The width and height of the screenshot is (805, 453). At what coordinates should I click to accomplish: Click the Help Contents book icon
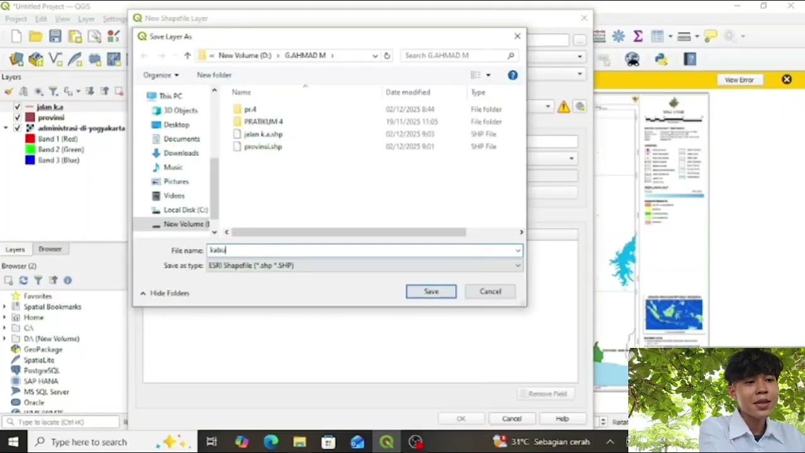pos(690,59)
